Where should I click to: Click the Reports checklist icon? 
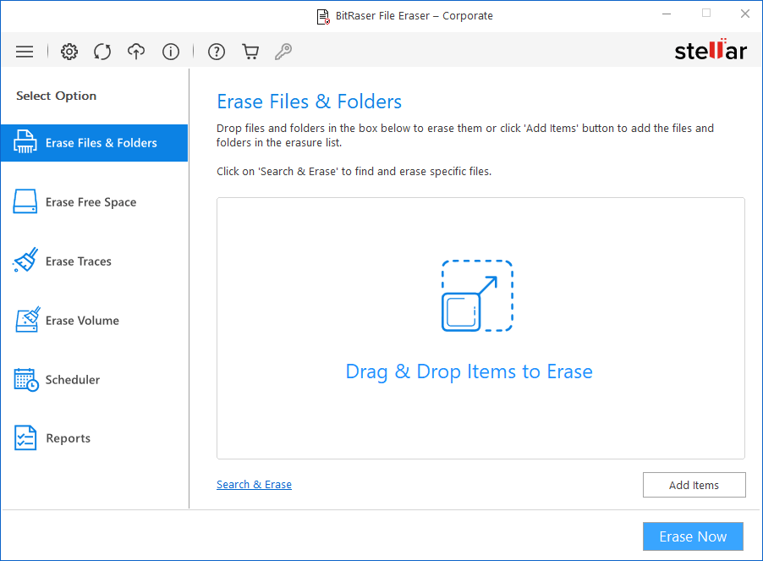pos(25,437)
